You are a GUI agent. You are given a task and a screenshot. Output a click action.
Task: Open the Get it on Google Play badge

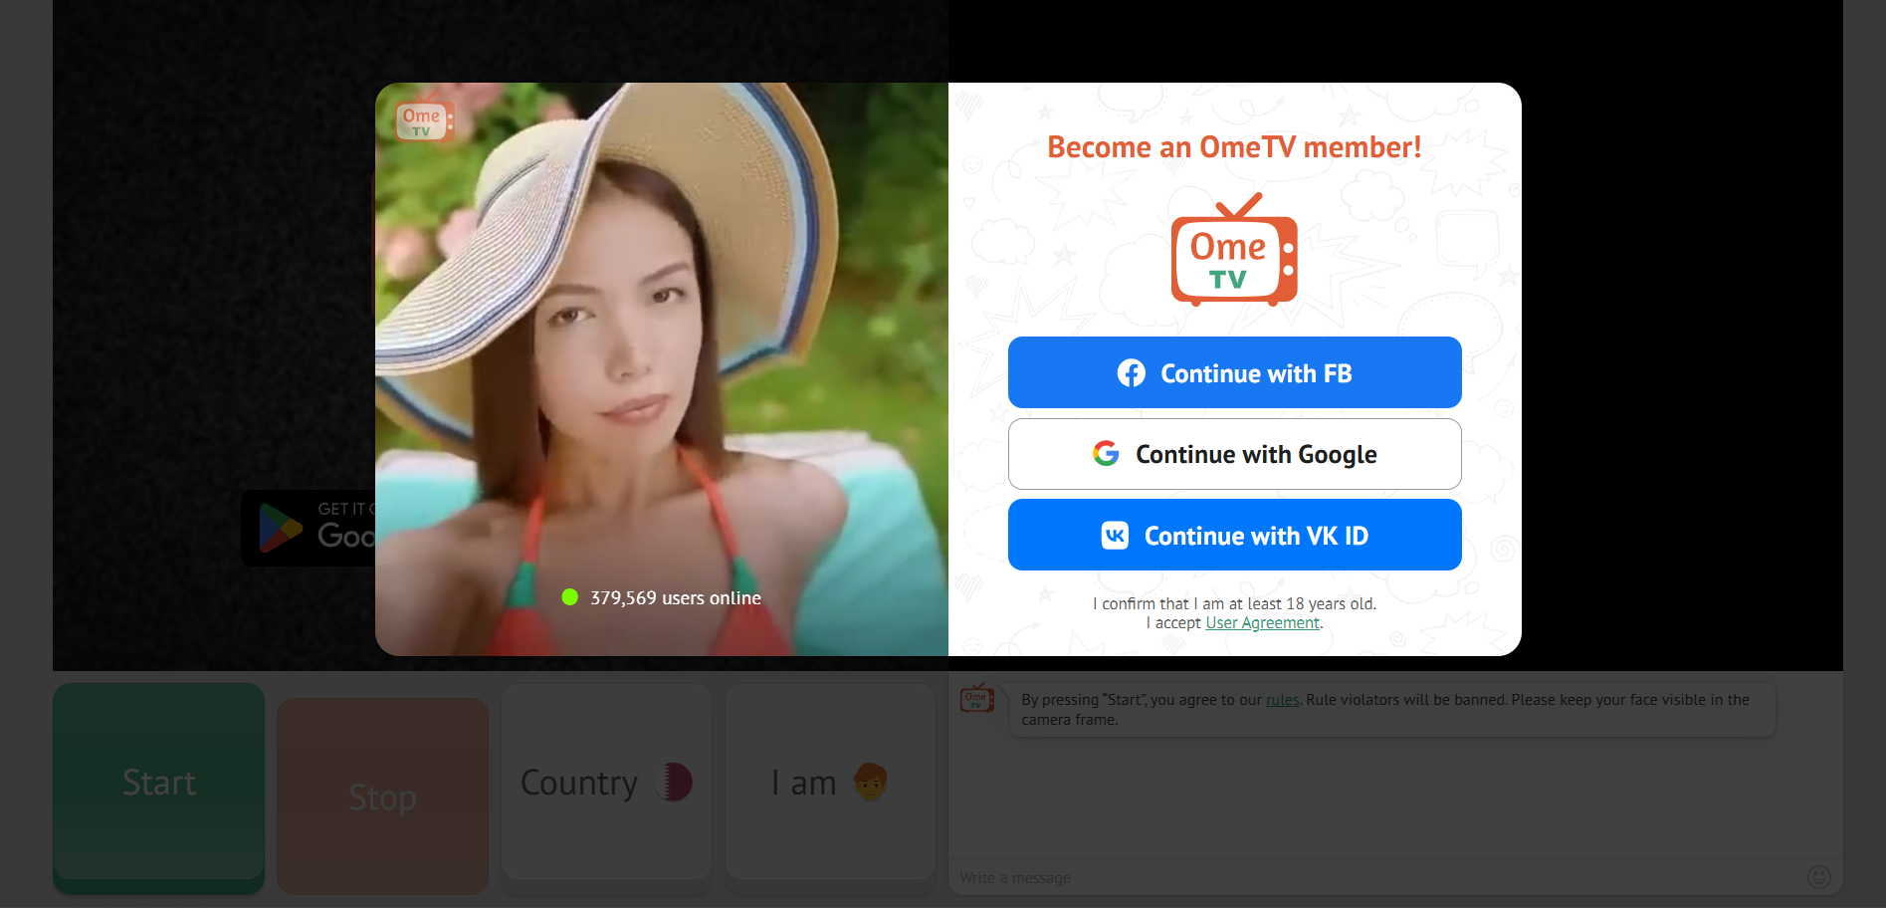click(309, 528)
